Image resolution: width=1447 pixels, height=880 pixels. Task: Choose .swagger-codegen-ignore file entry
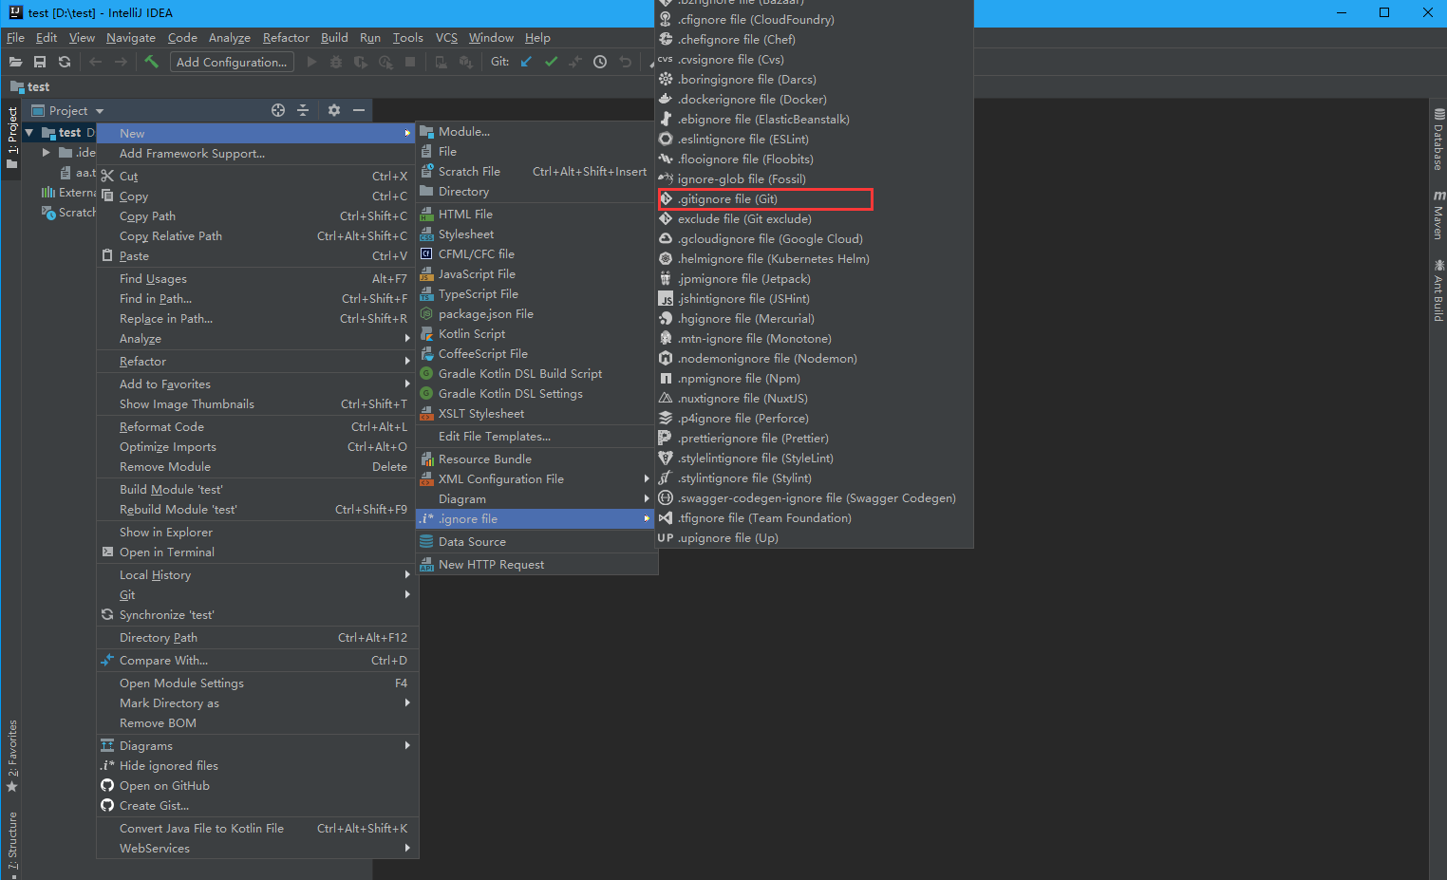[x=815, y=498]
